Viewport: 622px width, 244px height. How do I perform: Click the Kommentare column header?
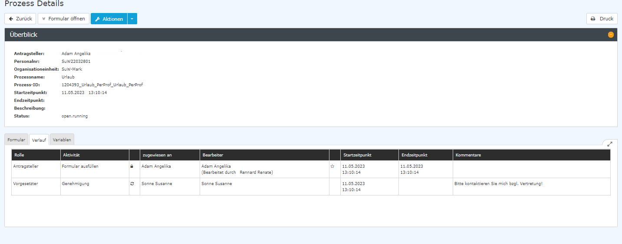(468, 155)
